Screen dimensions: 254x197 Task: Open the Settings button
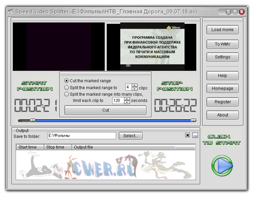223,57
